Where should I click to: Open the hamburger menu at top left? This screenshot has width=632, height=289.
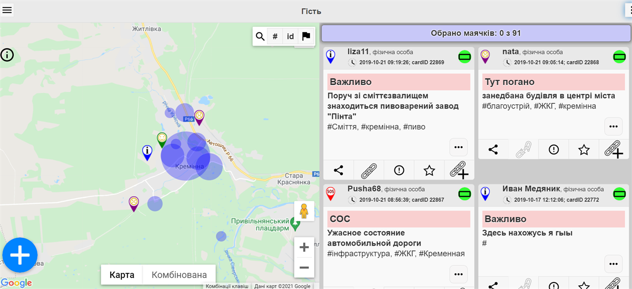(x=7, y=10)
